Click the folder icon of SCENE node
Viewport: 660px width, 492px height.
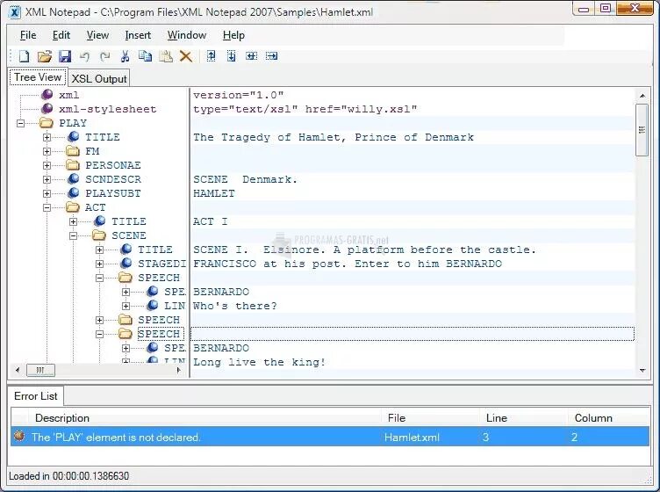(99, 235)
